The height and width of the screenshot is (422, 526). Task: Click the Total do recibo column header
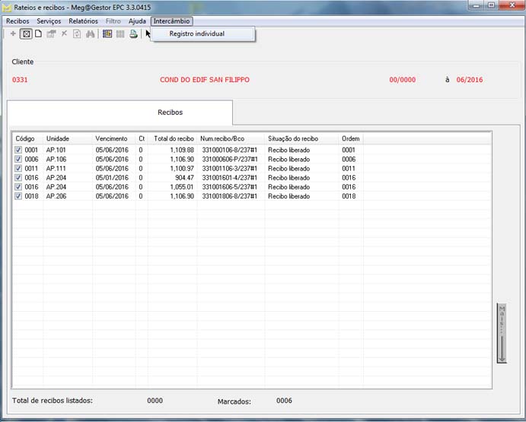[174, 139]
